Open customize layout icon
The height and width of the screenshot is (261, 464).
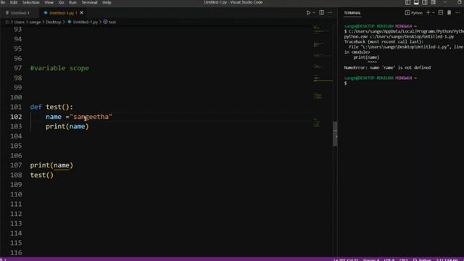tap(434, 2)
